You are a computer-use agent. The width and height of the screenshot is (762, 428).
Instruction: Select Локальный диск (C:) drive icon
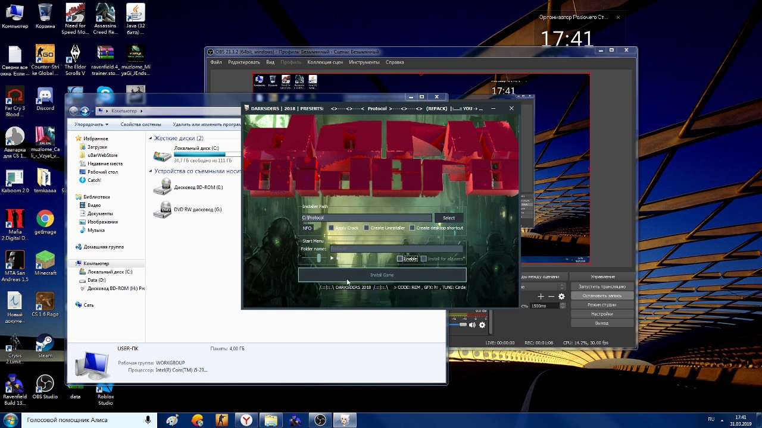[162, 156]
